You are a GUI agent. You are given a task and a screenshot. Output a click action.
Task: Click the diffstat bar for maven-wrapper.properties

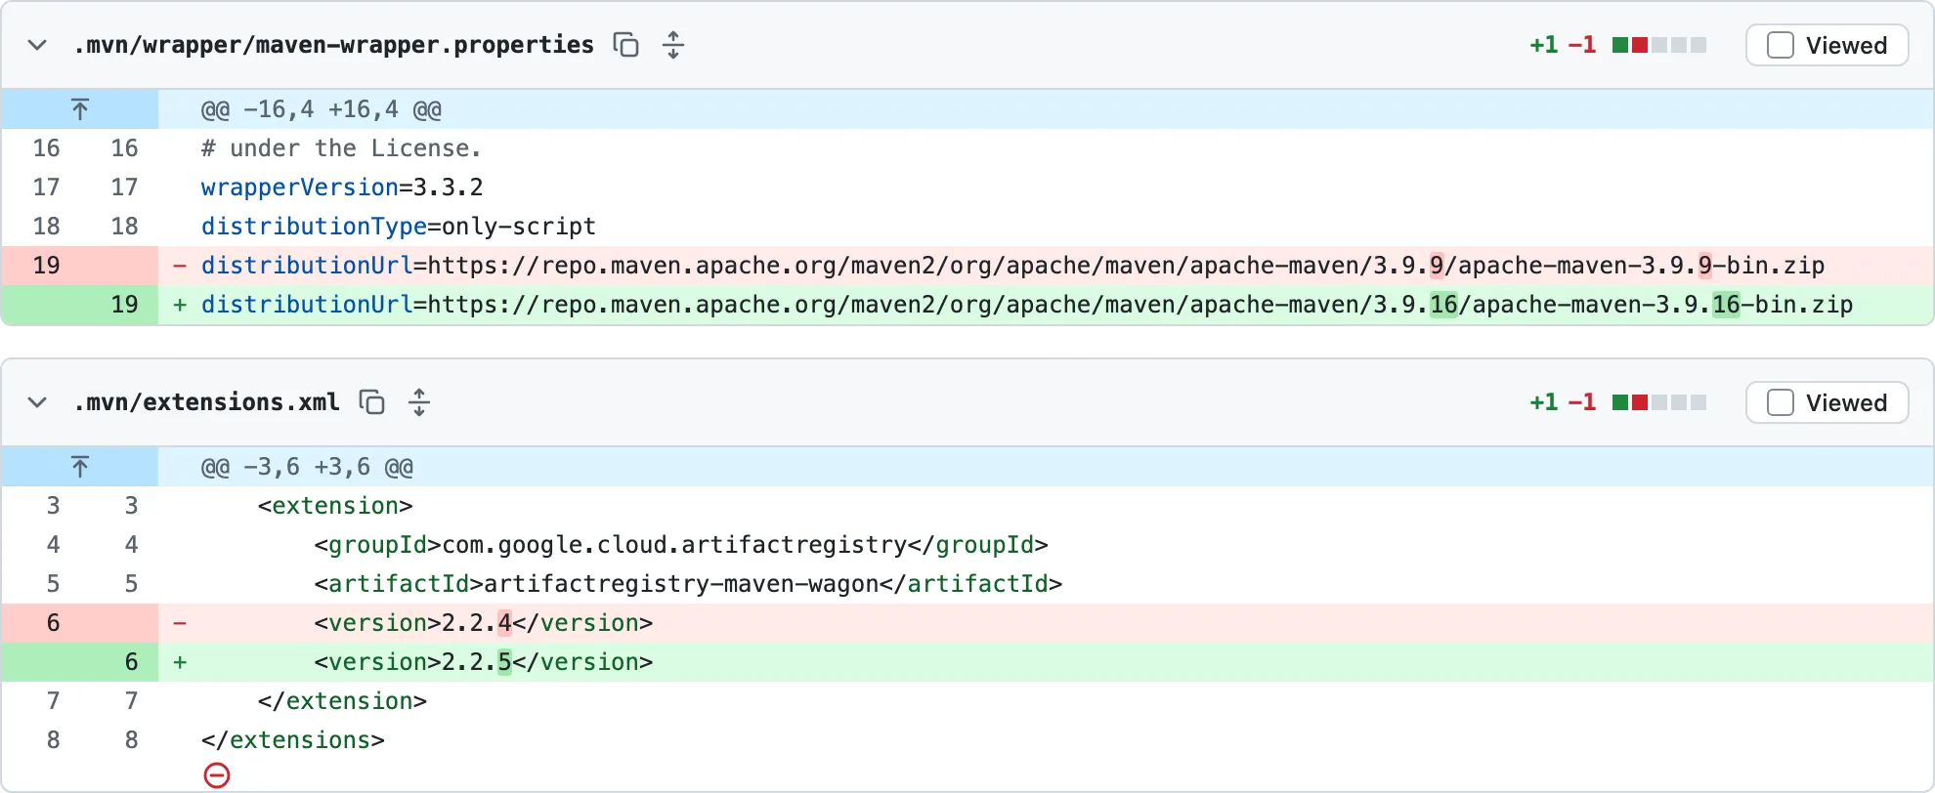point(1659,45)
